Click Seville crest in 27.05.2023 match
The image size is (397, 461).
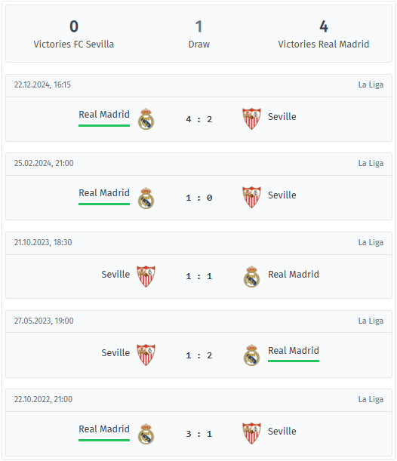pos(146,355)
